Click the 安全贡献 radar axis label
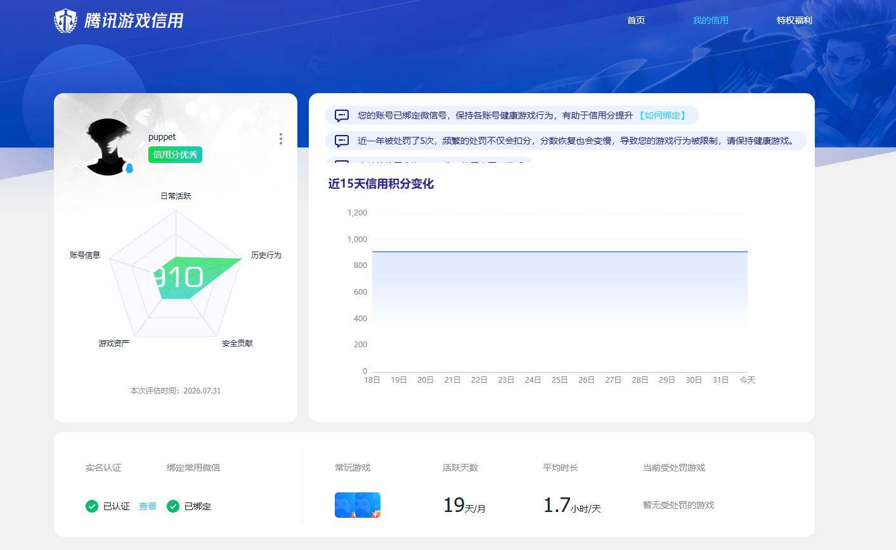 point(237,343)
